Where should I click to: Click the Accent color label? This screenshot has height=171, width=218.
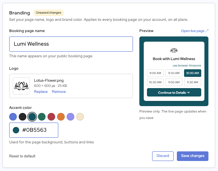point(20,108)
